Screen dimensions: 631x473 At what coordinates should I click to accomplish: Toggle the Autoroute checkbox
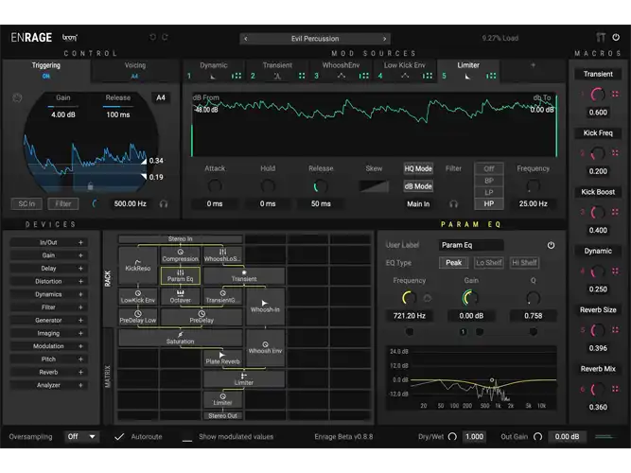coord(119,437)
